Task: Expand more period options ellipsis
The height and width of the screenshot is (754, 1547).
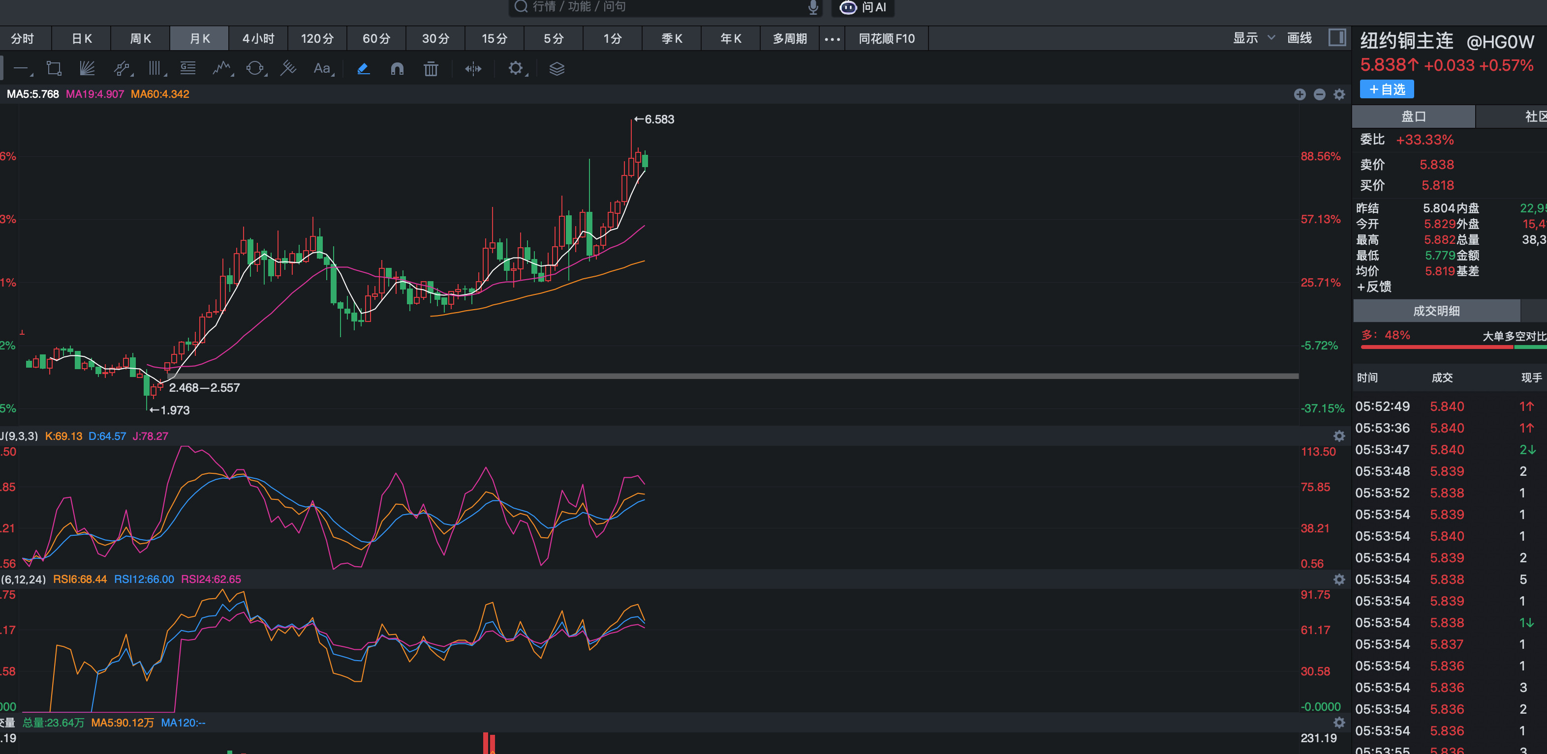Action: tap(832, 39)
